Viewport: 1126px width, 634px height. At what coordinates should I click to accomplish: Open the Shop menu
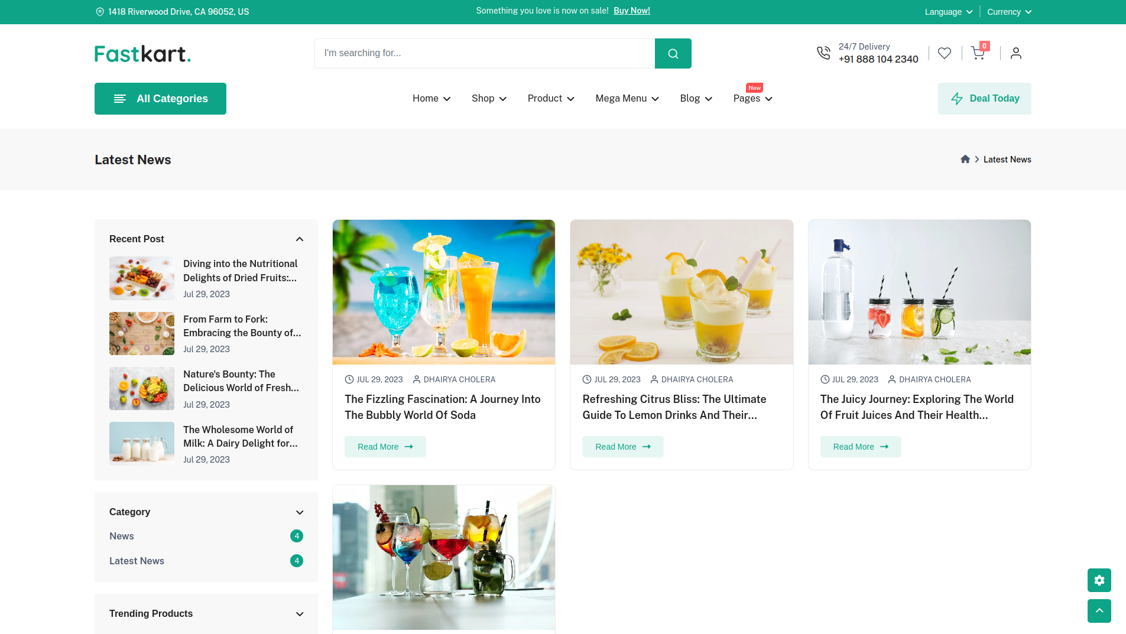489,99
